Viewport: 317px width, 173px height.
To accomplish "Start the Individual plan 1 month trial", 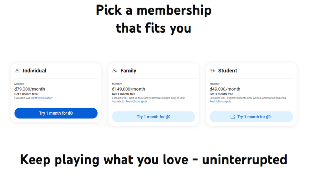I will point(56,113).
